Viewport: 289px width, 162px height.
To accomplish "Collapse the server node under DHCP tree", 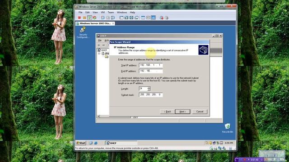I will point(99,54).
